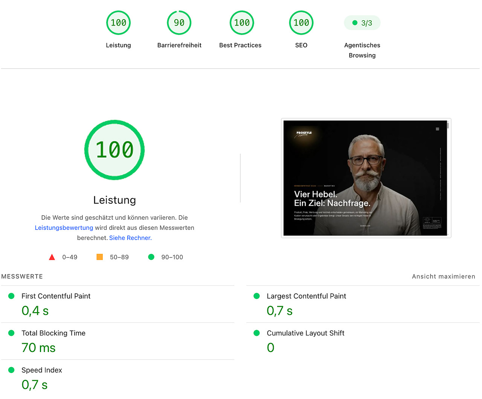Select the 70 ms blocking time value
The height and width of the screenshot is (399, 482).
[x=38, y=348]
